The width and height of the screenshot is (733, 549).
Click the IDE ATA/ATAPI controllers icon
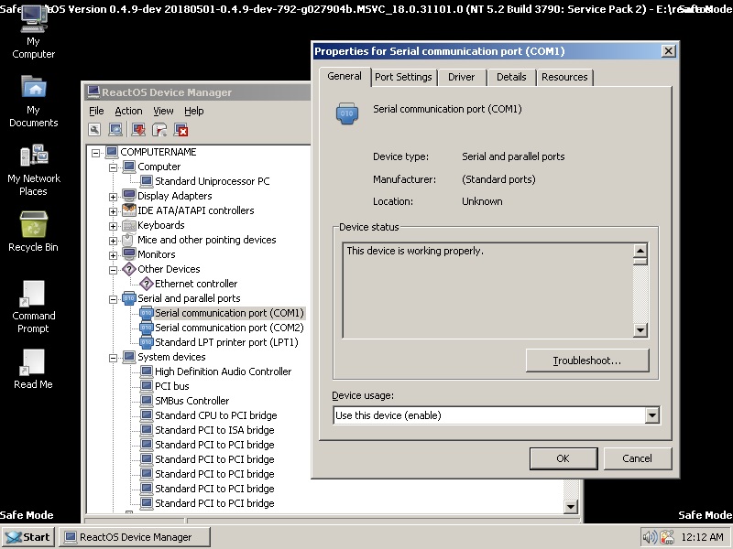click(129, 210)
